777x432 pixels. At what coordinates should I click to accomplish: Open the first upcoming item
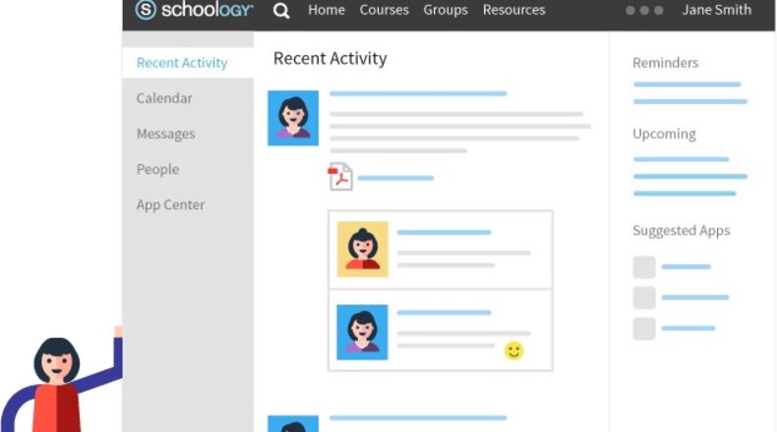[681, 159]
